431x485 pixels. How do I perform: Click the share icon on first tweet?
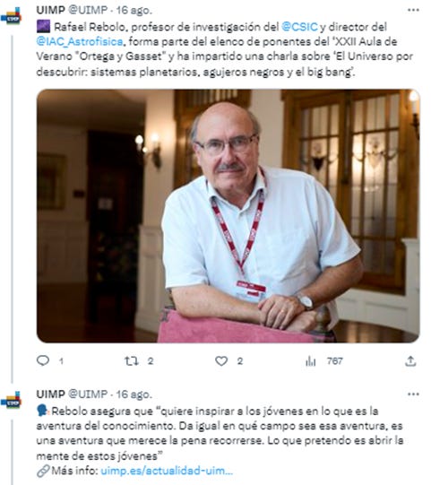(x=410, y=361)
